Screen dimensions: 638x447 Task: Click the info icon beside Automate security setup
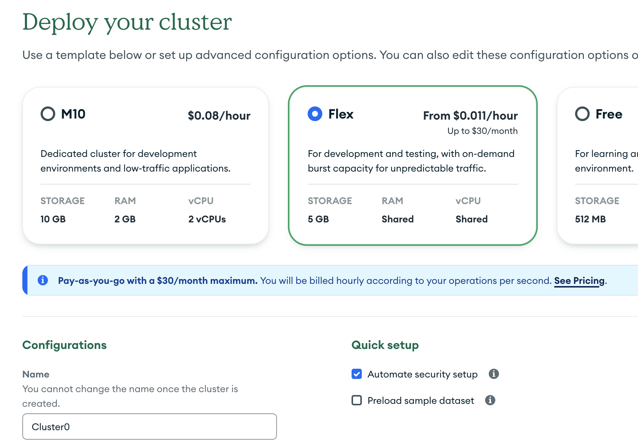pos(495,374)
